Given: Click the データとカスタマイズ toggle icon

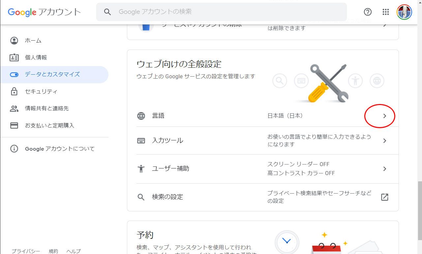Looking at the screenshot, I should pos(14,75).
